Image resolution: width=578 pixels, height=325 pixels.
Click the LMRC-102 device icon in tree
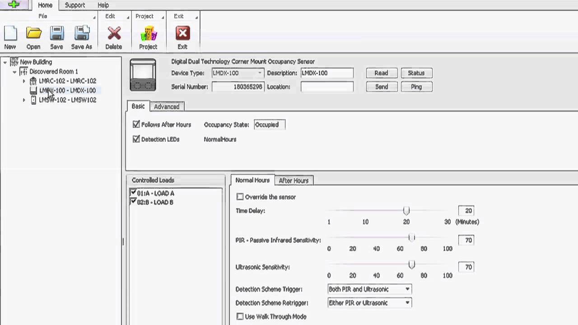point(33,81)
